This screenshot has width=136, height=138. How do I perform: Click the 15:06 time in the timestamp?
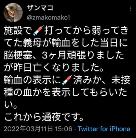pos(64,129)
